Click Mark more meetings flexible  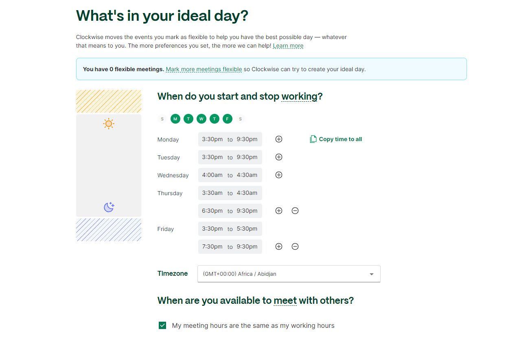click(x=204, y=69)
